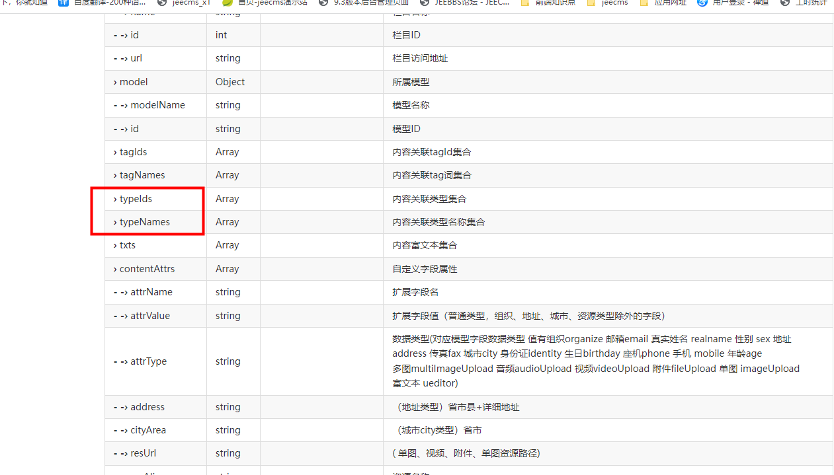Click the string type in the attrType row
Viewport: 834px width, 475px height.
click(228, 361)
